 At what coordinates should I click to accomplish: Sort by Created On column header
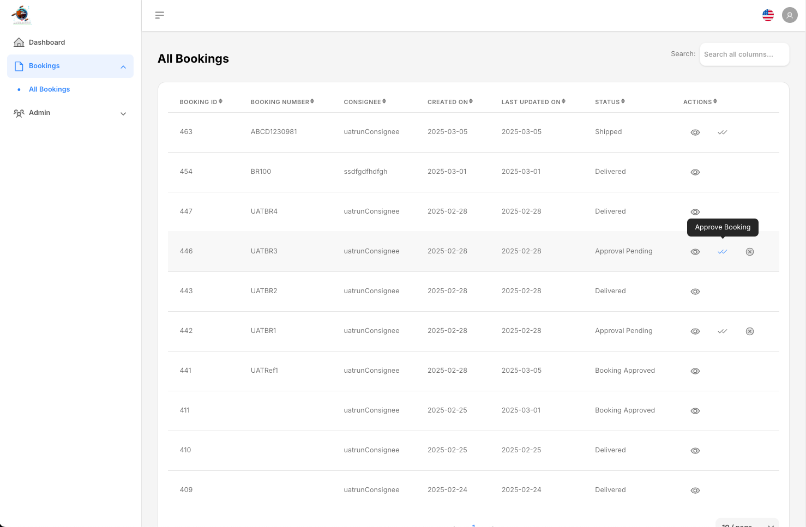450,102
